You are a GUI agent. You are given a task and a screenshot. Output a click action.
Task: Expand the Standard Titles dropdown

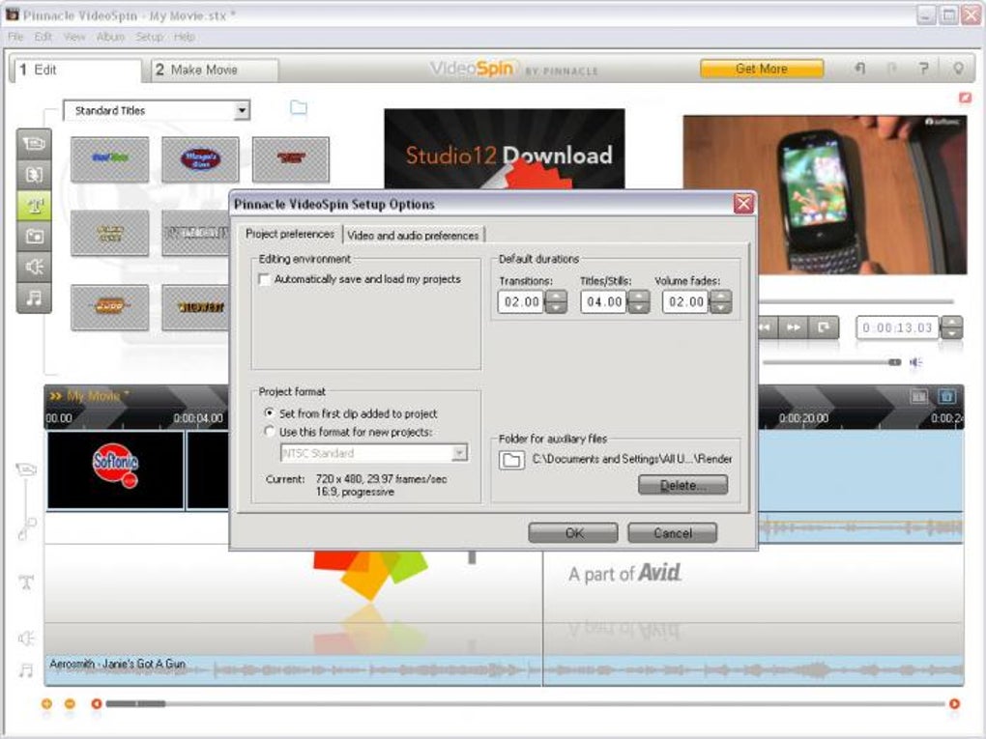point(242,111)
